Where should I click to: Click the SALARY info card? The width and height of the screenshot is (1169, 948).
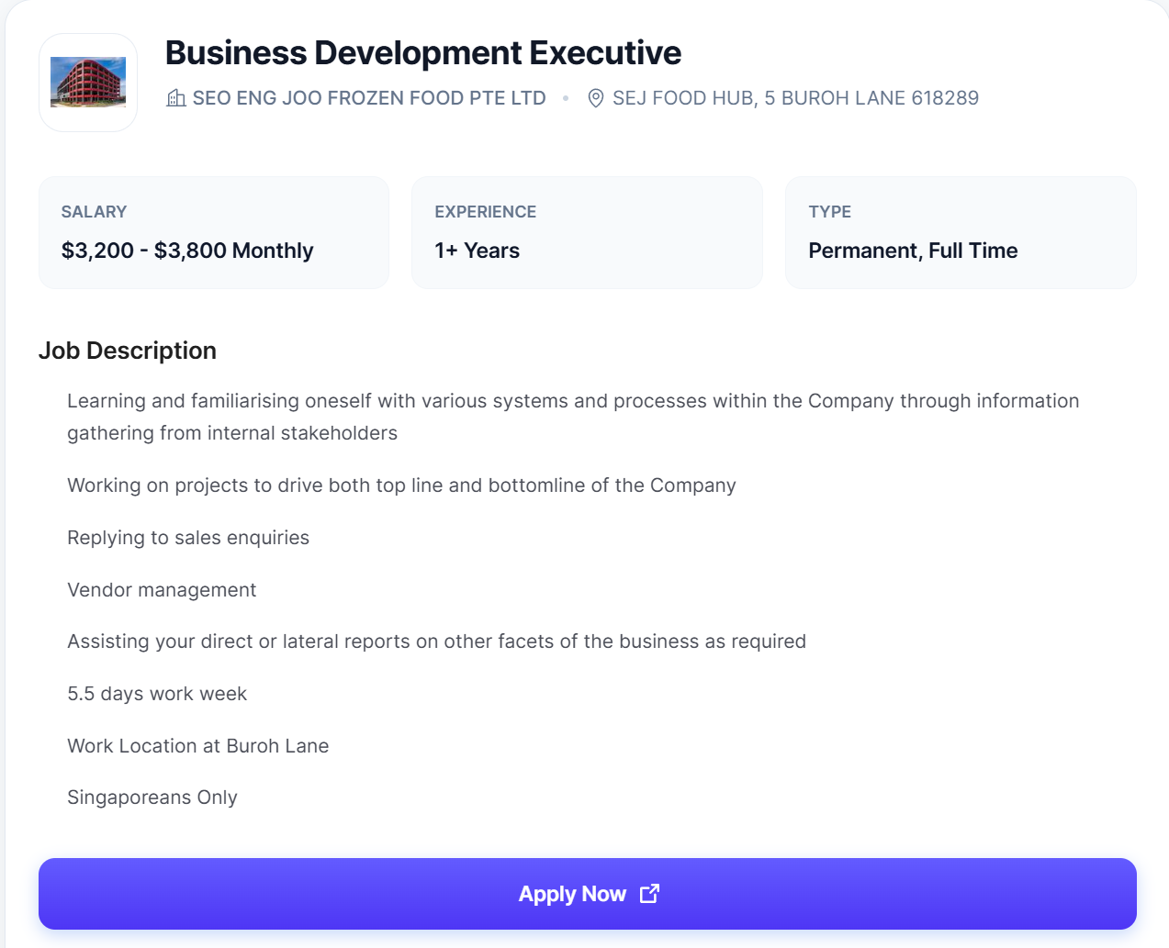(213, 232)
